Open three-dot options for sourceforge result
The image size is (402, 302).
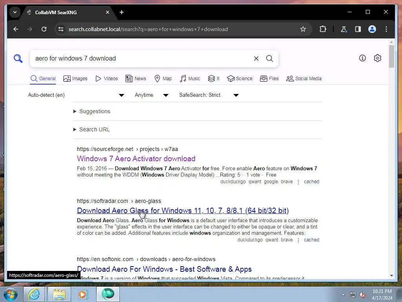tap(298, 182)
